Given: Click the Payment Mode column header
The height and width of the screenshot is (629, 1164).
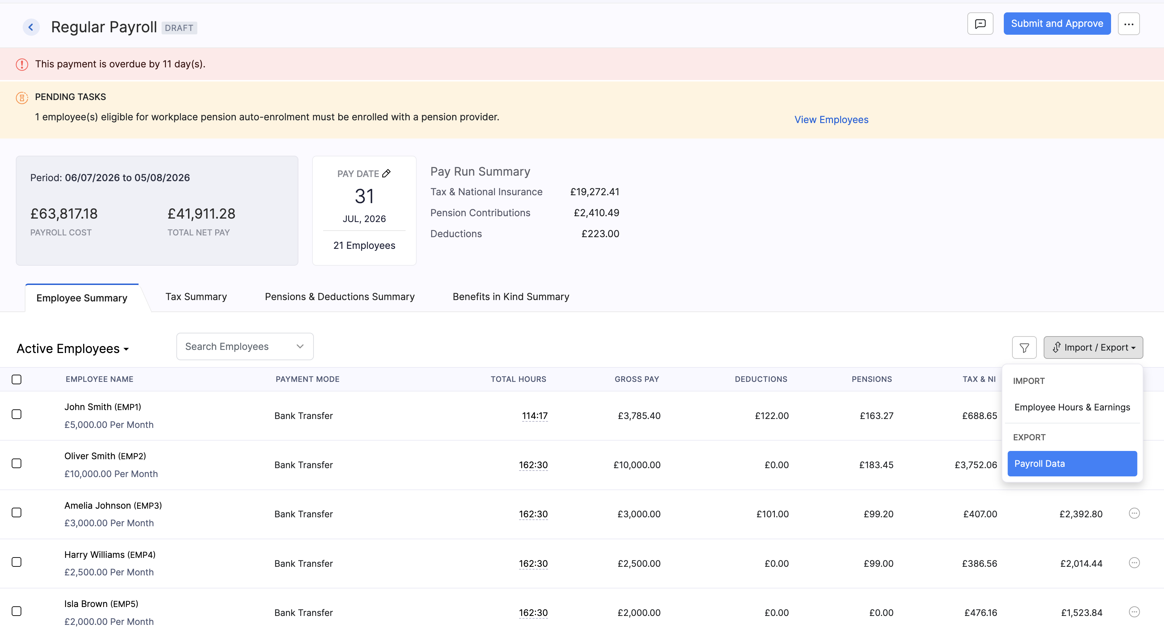Looking at the screenshot, I should coord(308,379).
